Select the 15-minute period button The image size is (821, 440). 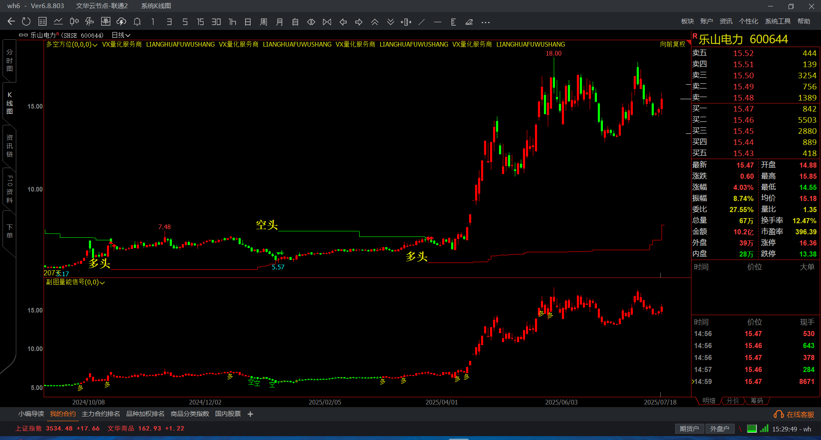click(x=200, y=22)
